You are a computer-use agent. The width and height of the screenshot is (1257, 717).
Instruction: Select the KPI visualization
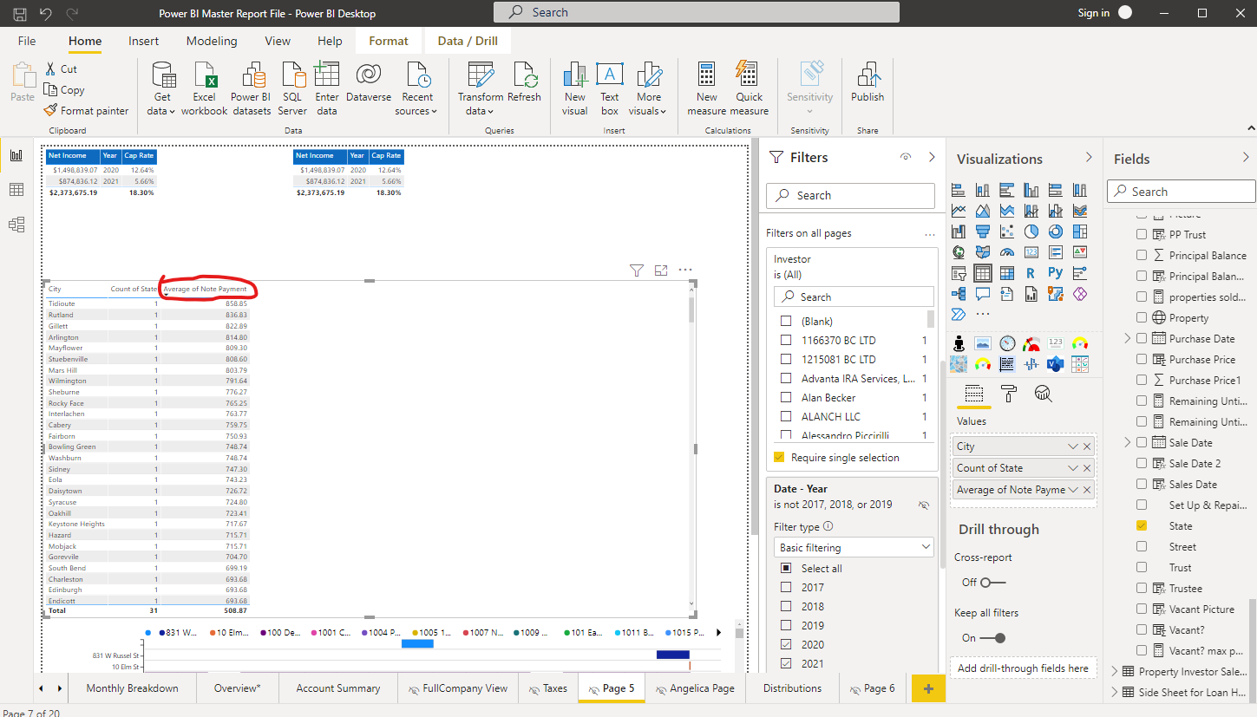1079,252
